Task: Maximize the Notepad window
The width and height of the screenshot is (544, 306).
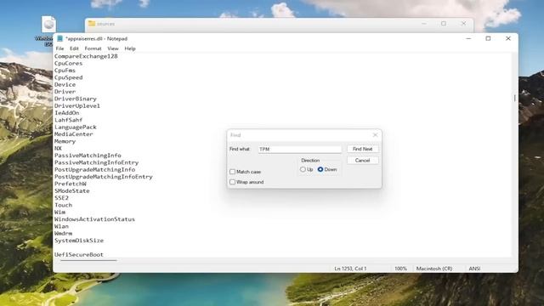Action: (x=488, y=38)
